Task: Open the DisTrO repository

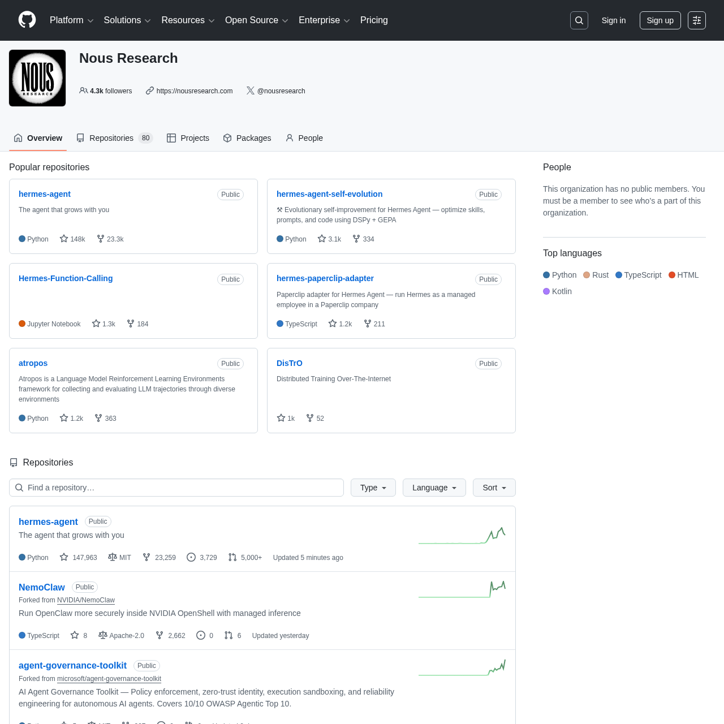Action: coord(290,363)
